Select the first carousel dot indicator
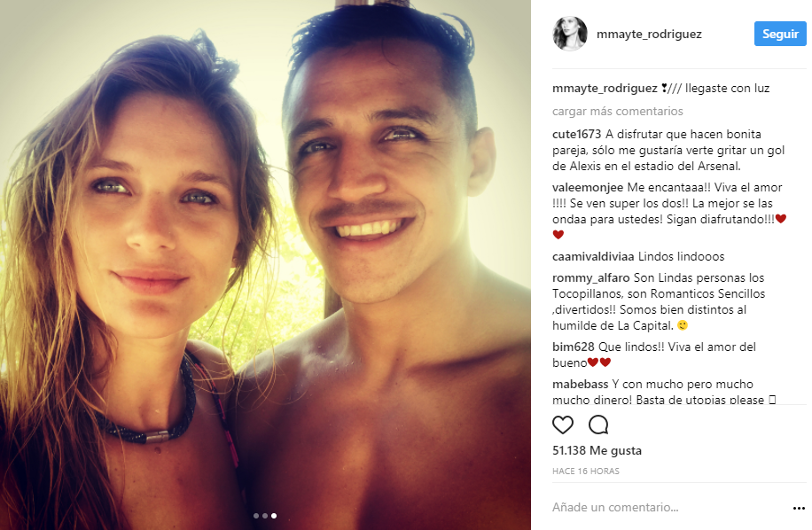Screen dimensions: 812x530 point(256,516)
